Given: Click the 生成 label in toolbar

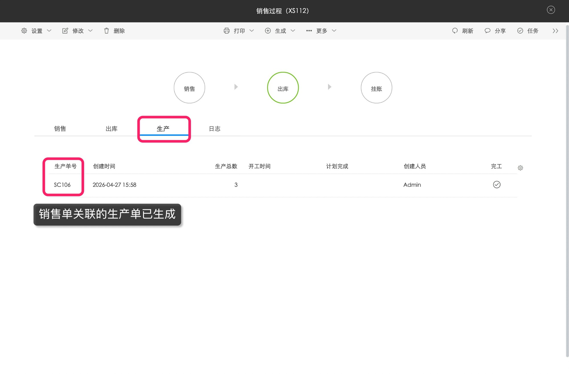Looking at the screenshot, I should tap(281, 31).
